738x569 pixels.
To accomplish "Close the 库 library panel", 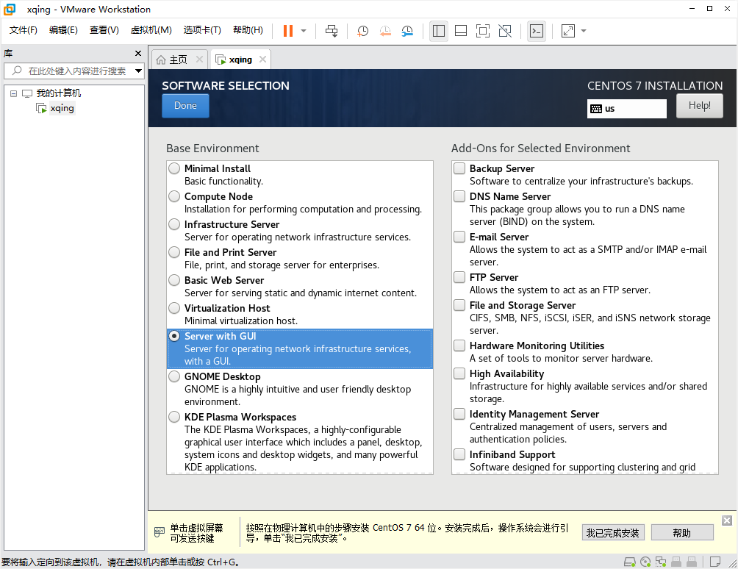I will [138, 53].
